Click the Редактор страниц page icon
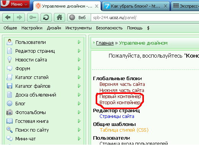Viewport: 199px width, 145px height. 10,51
